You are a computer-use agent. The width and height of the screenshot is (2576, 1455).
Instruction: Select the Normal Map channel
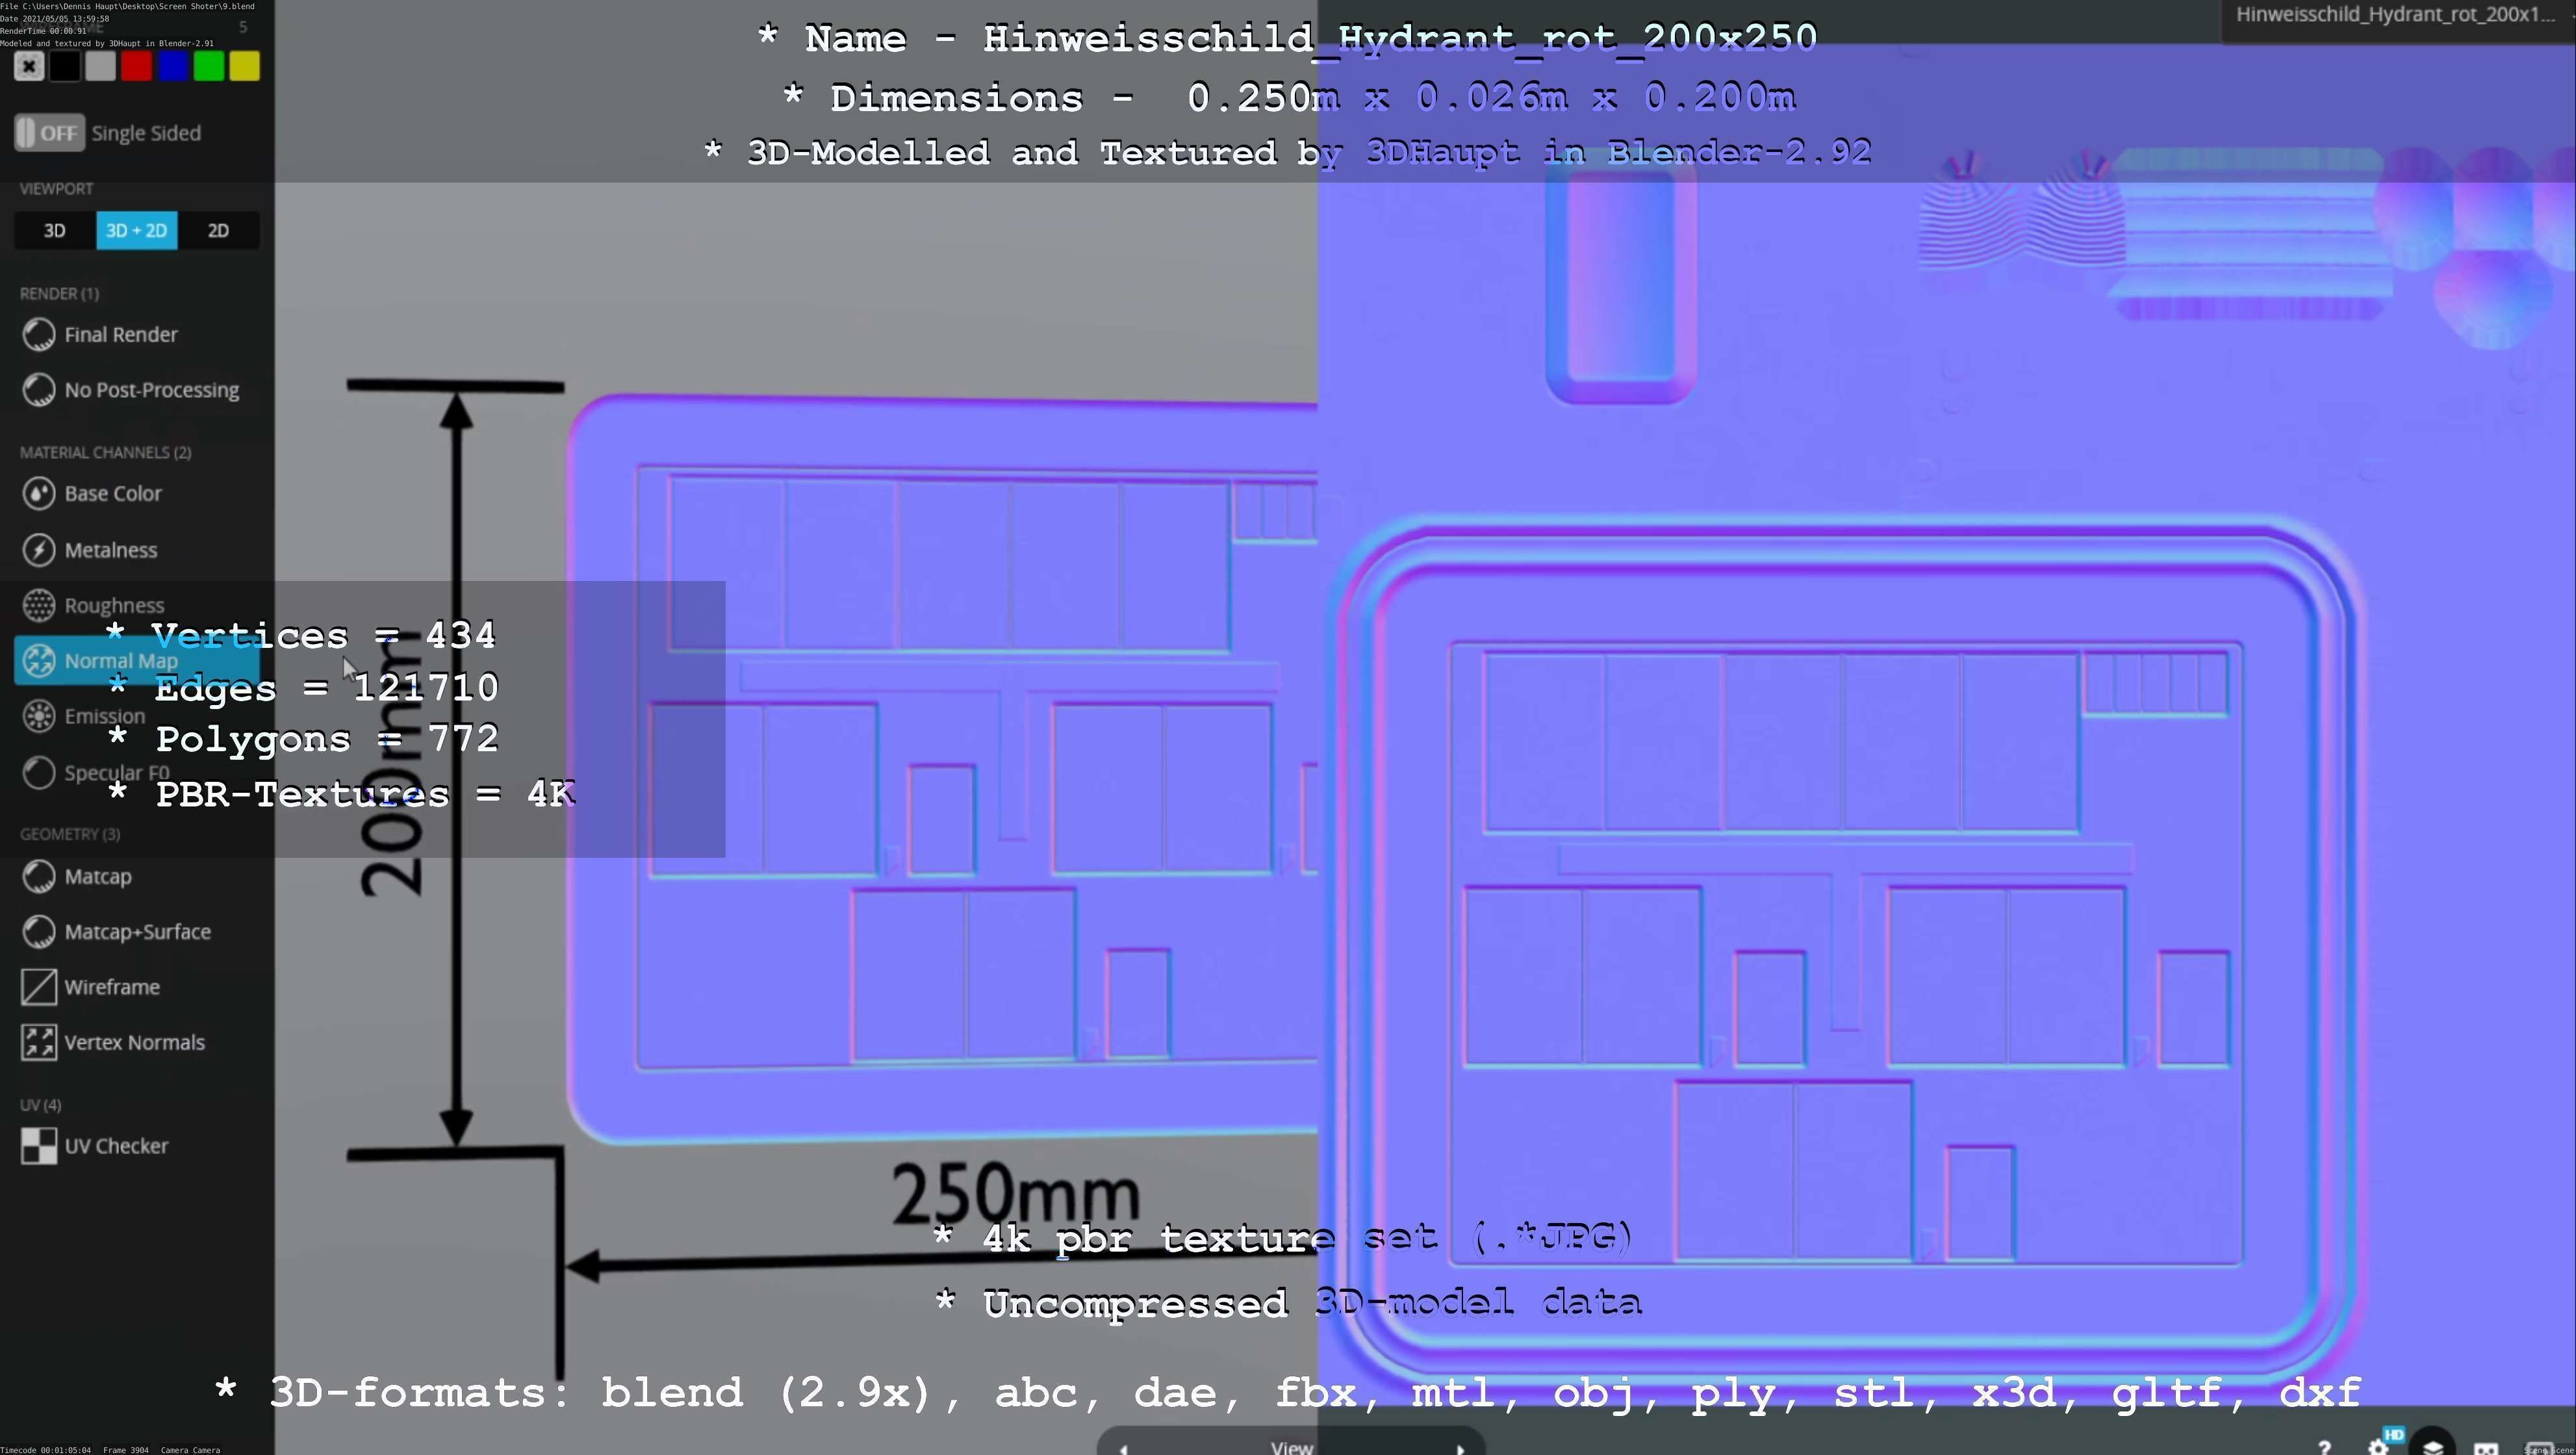[137, 661]
